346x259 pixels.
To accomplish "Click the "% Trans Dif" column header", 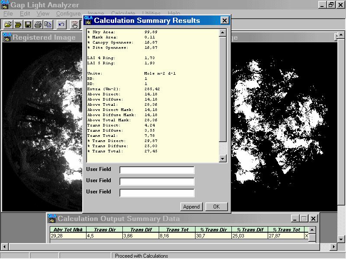I will click(x=250, y=230).
